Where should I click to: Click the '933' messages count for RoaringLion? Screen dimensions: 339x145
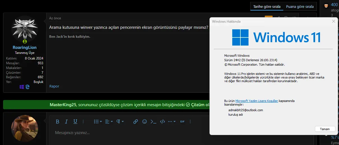(40, 63)
